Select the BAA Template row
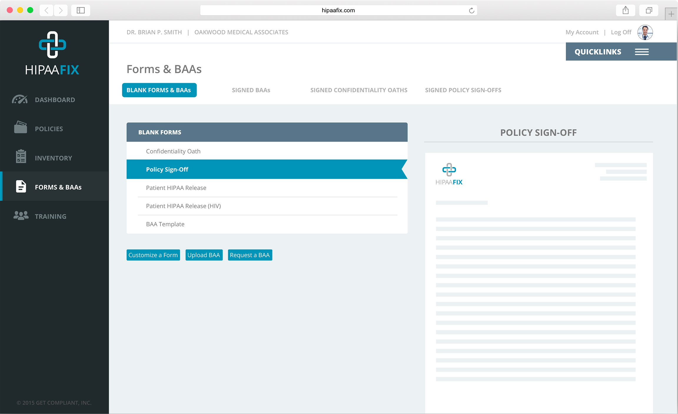Viewport: 678px width, 414px height. [x=267, y=224]
